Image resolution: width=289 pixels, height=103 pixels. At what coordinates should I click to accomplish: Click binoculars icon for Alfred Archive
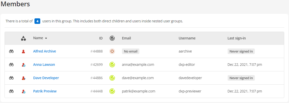(x=11, y=51)
